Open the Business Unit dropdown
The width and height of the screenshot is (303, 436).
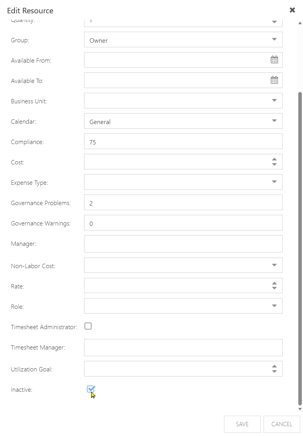(x=274, y=100)
